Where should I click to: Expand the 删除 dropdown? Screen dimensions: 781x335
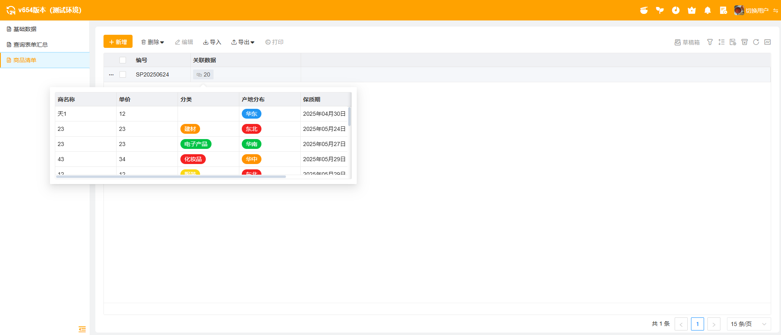[x=153, y=42]
